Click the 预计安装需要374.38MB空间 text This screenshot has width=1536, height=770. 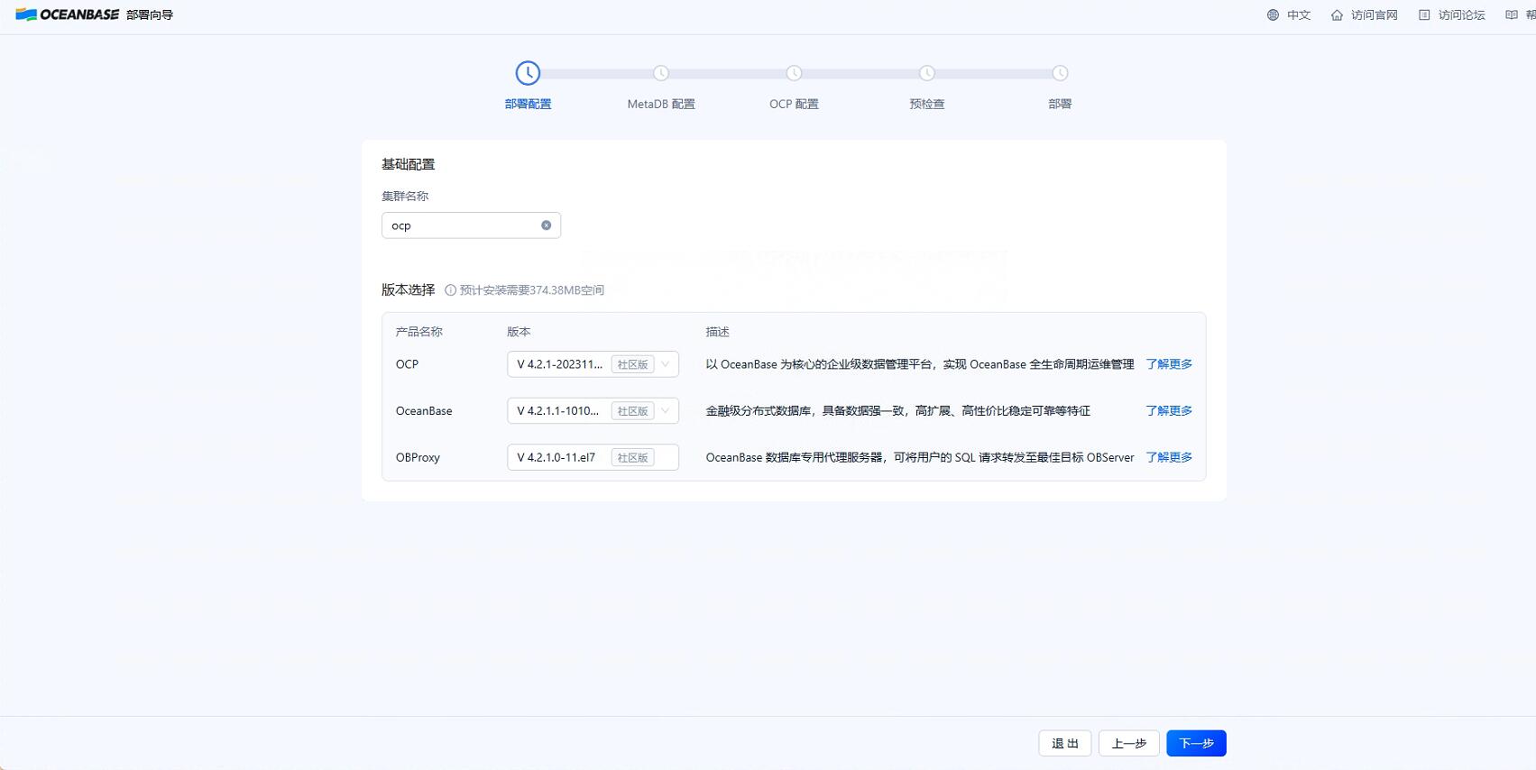[532, 290]
